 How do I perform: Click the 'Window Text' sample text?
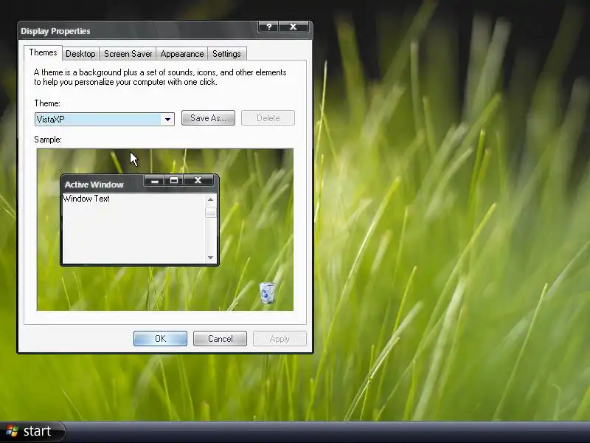[86, 199]
